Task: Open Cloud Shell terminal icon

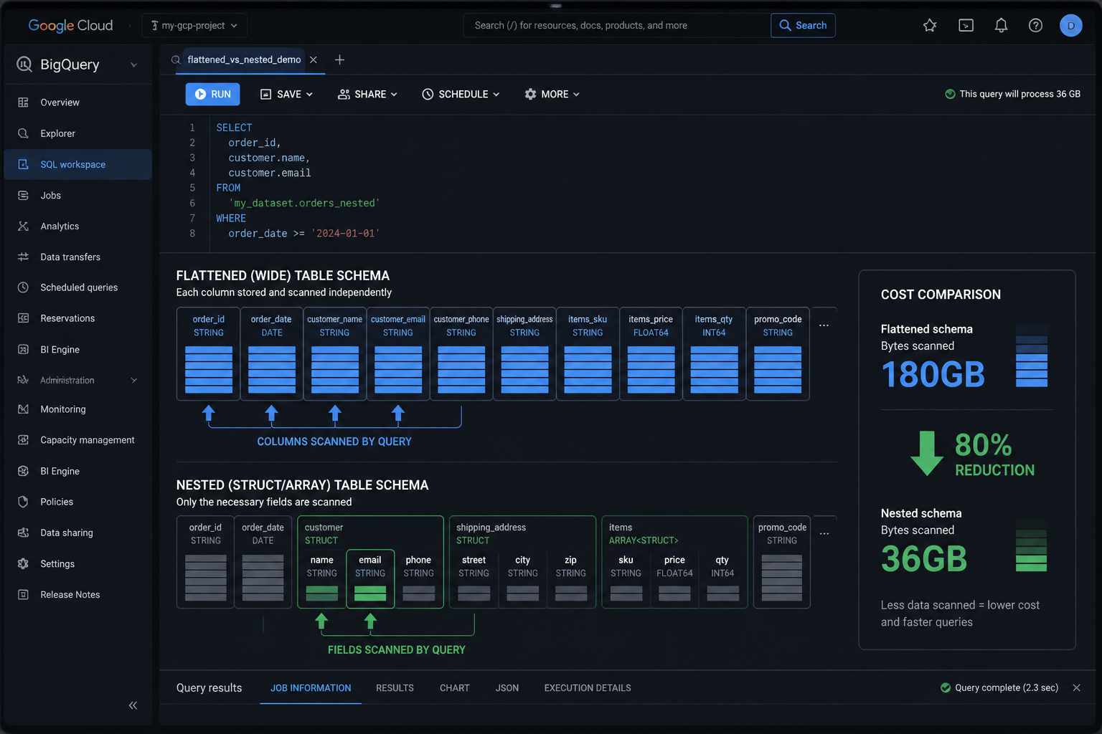Action: click(x=966, y=26)
